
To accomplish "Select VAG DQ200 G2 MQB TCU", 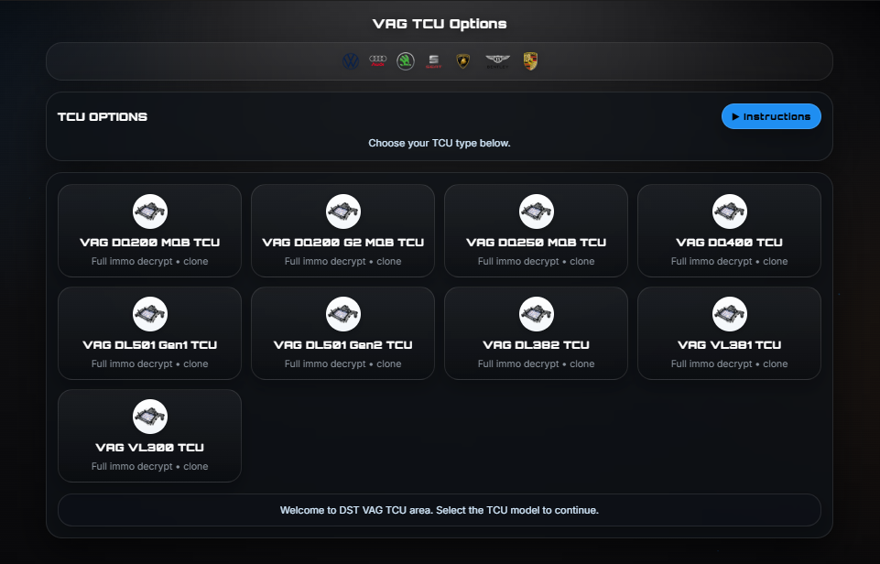I will (342, 230).
